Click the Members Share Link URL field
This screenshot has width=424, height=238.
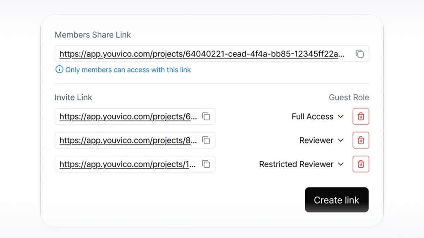coord(202,54)
